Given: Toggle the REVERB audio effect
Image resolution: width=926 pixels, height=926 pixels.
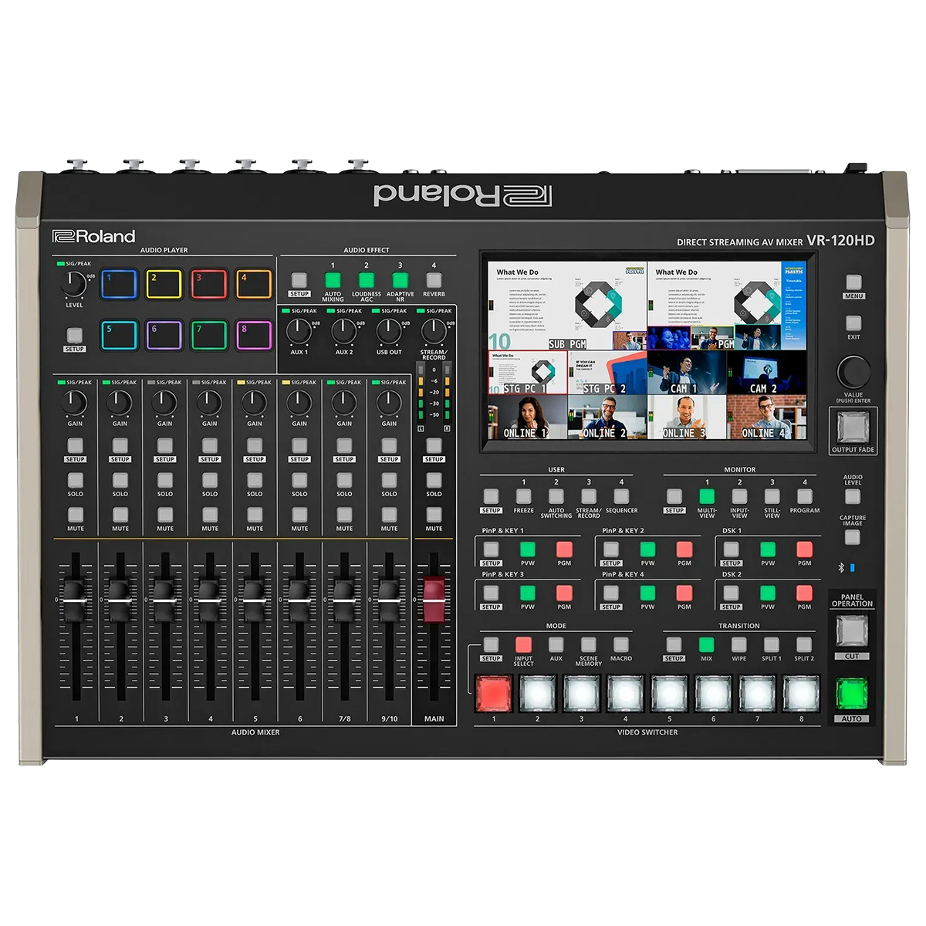Looking at the screenshot, I should tap(434, 280).
